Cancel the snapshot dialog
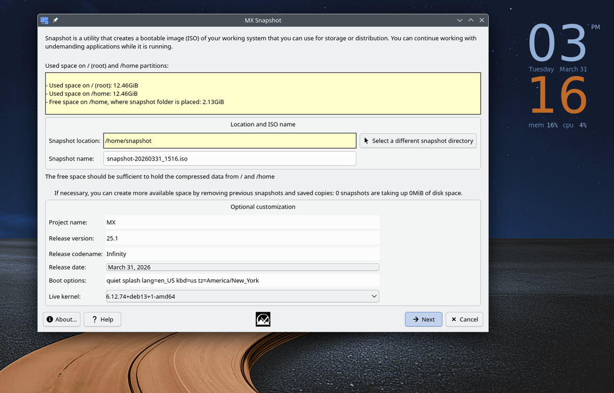 [464, 320]
